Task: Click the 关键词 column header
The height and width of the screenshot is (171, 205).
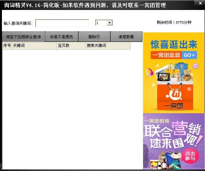Action: coord(34,46)
